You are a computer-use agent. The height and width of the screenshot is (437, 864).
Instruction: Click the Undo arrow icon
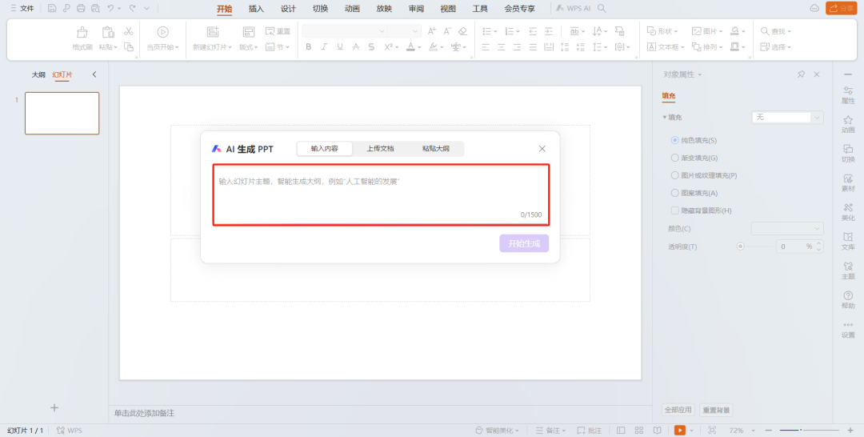[x=110, y=8]
